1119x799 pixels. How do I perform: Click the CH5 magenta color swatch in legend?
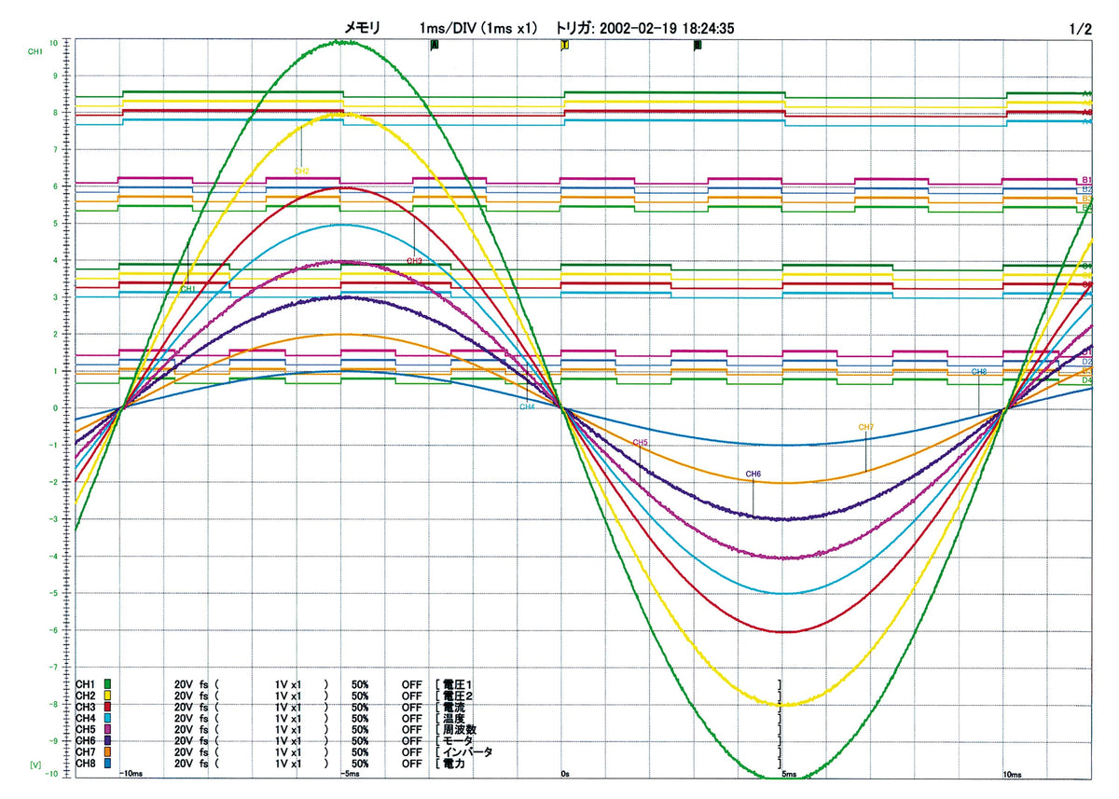(x=108, y=730)
